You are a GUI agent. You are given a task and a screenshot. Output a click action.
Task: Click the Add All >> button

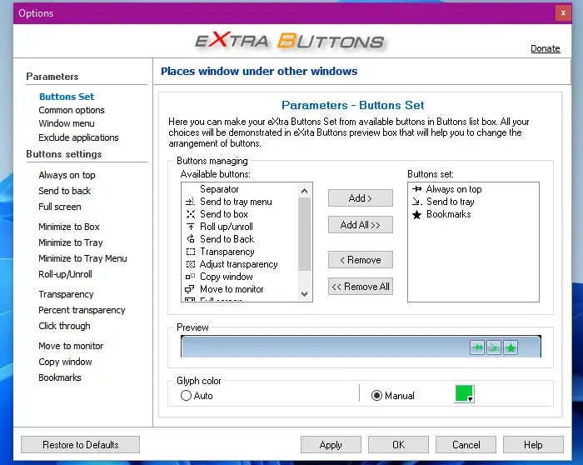[361, 225]
